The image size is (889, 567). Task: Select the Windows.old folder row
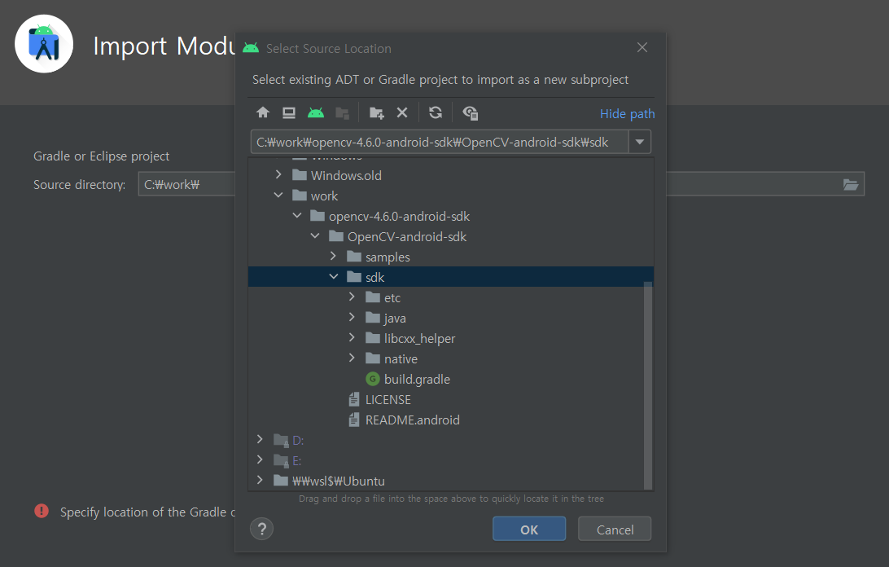[x=451, y=175]
